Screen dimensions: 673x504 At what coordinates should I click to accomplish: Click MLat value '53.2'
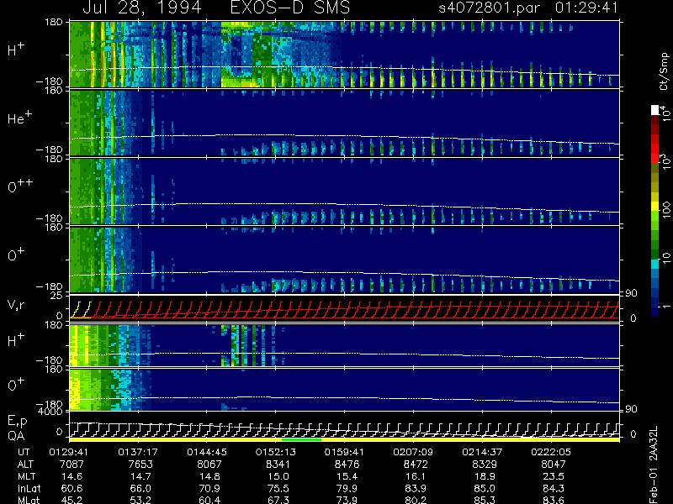[140, 500]
